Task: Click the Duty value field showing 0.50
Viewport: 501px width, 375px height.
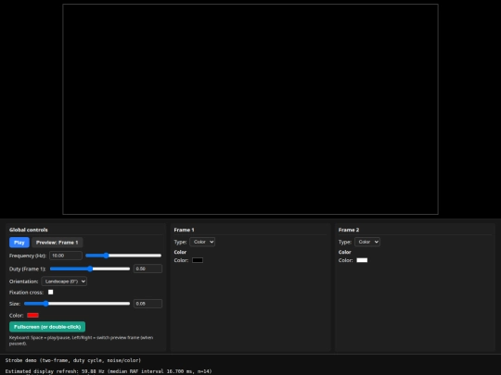Action: point(148,269)
